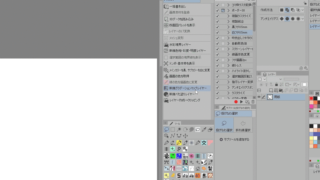Viewport: 320px width, 180px height.
Task: Expand the スクリーンレイヤー auto action
Action: [228, 49]
